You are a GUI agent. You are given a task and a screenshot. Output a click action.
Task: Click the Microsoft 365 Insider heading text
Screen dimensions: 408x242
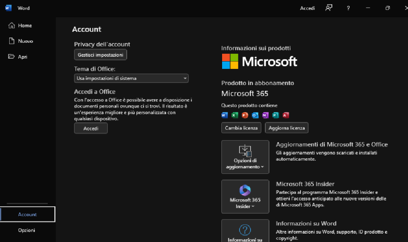point(305,184)
